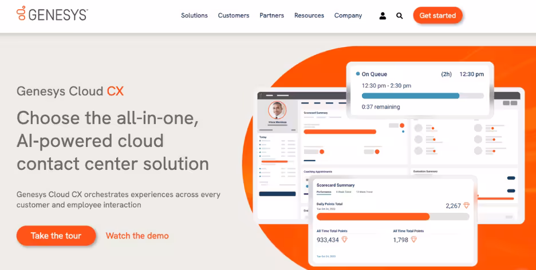Open the Partners menu
The width and height of the screenshot is (536, 270).
tap(271, 15)
